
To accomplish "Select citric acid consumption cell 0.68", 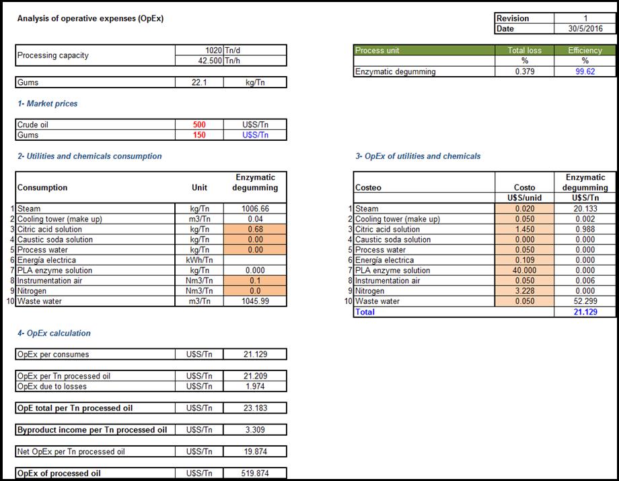I will 255,229.
